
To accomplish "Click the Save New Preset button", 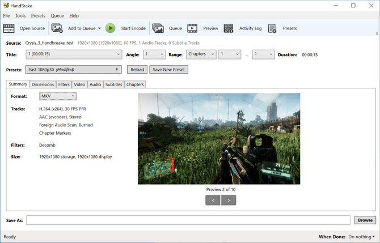I will (168, 70).
